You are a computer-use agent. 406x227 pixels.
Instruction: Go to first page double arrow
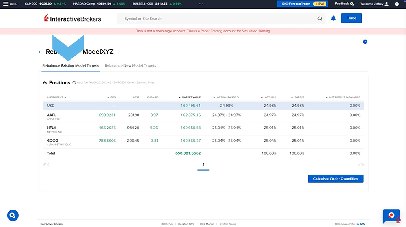(44, 164)
